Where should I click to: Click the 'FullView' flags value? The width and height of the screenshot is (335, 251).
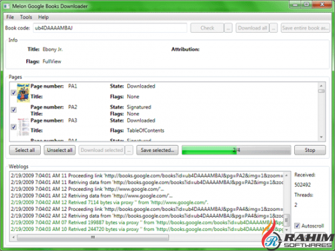(x=52, y=62)
